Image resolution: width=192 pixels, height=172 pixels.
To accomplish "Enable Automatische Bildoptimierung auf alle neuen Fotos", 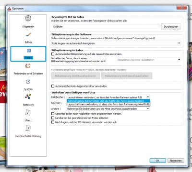I will tap(53, 54).
